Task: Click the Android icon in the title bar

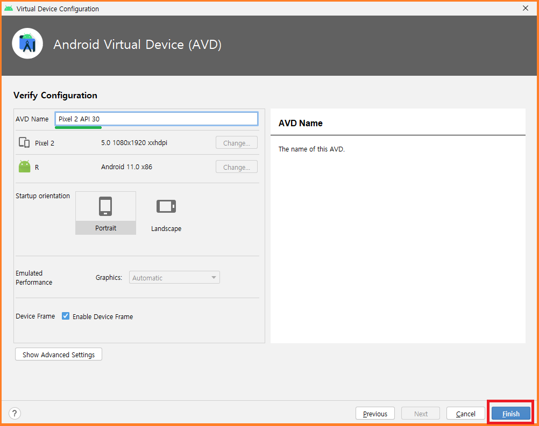Action: click(9, 8)
